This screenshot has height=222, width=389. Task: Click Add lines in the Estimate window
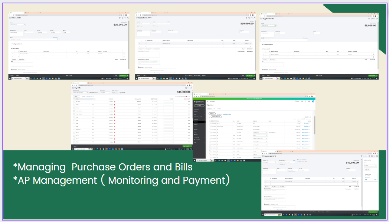click(141, 49)
